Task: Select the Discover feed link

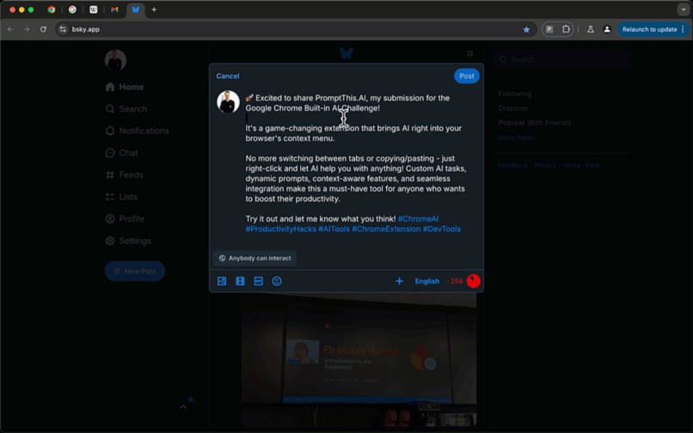Action: (513, 108)
